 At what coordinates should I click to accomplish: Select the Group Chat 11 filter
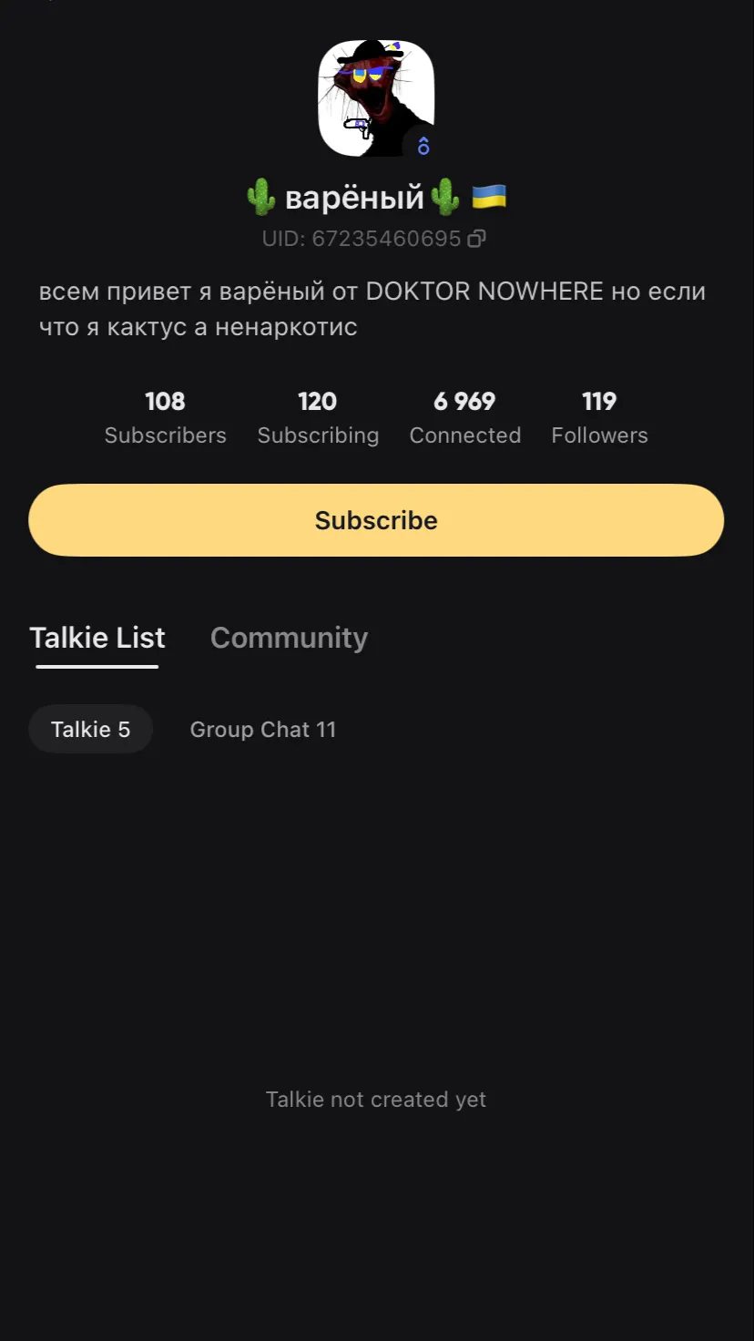coord(262,730)
